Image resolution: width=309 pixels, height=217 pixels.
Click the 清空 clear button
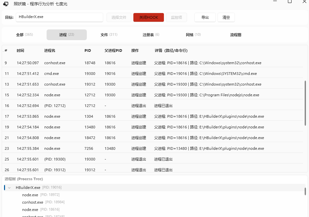coord(226,17)
